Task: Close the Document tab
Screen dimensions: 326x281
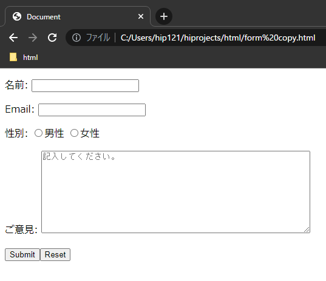Action: (141, 16)
